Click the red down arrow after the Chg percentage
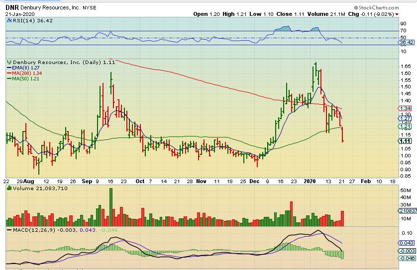 tap(397, 14)
